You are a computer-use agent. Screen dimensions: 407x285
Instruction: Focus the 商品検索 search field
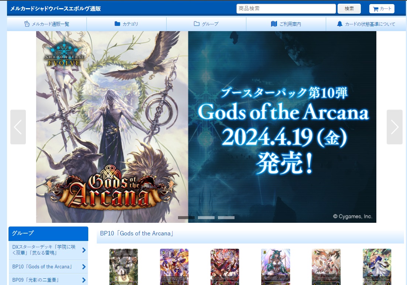tap(286, 9)
